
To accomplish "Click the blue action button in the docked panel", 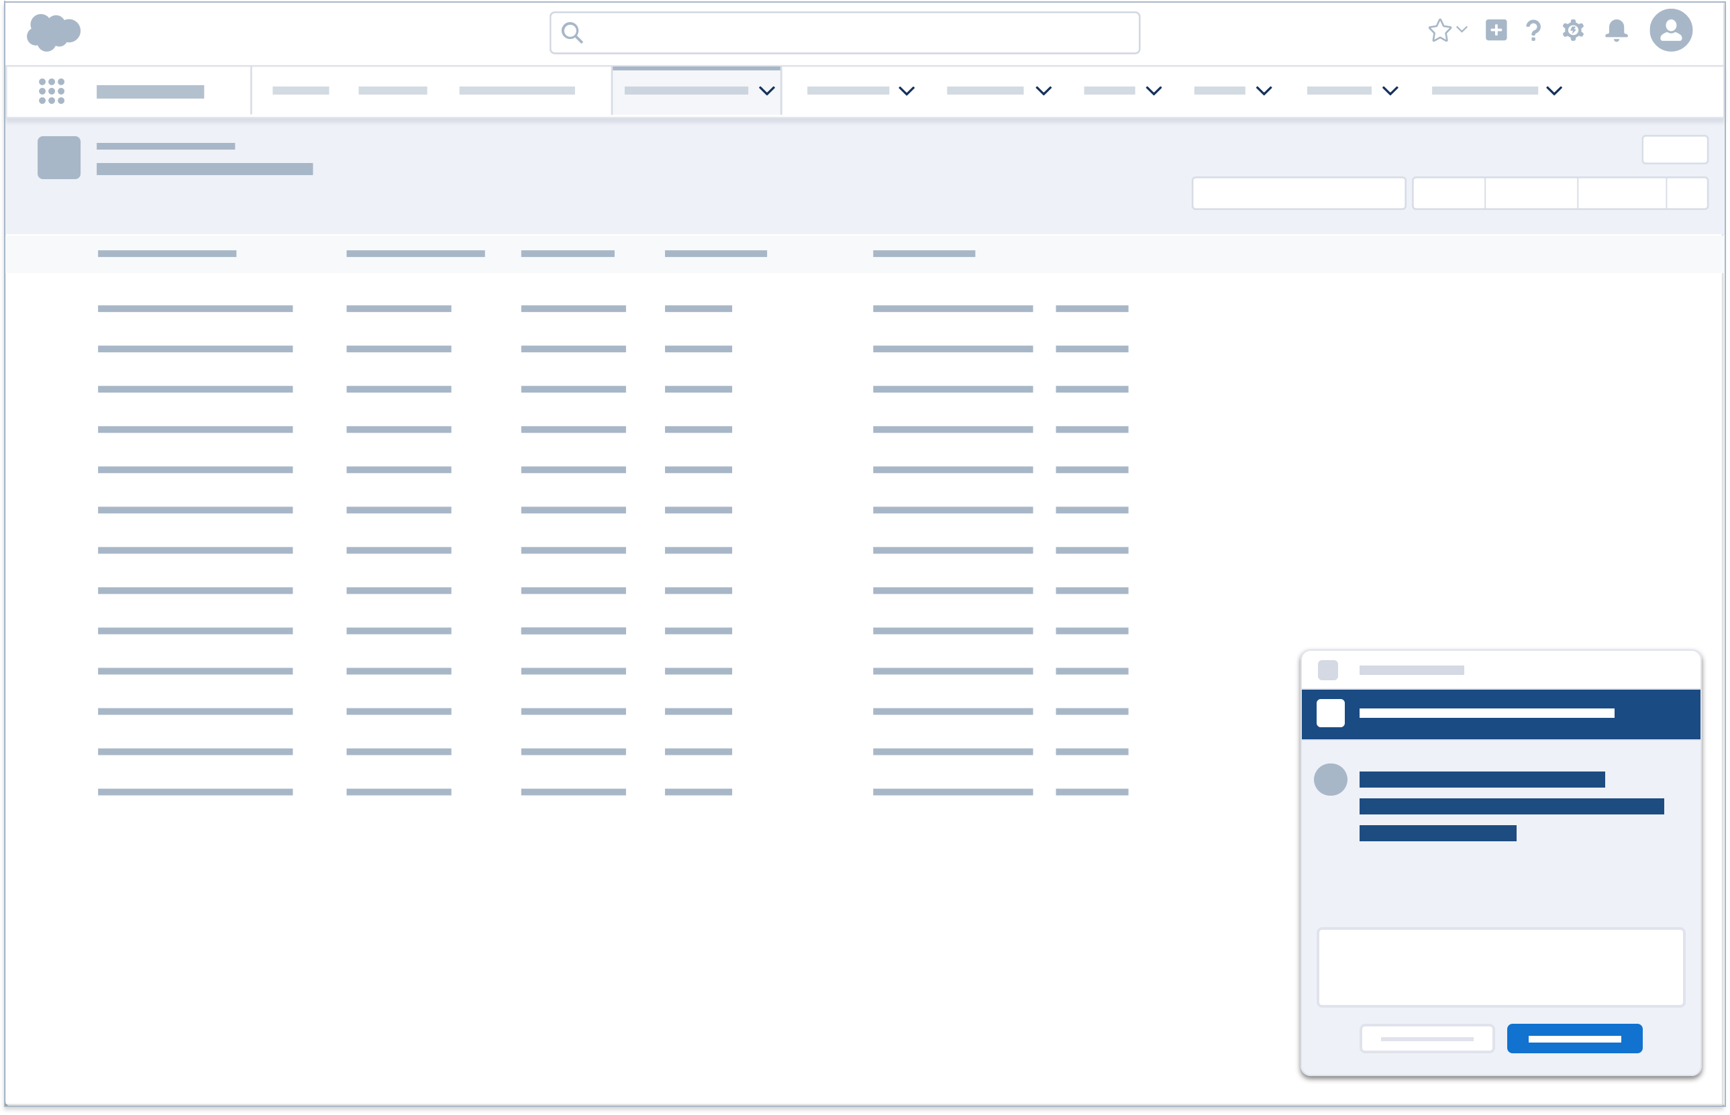I will coord(1574,1039).
